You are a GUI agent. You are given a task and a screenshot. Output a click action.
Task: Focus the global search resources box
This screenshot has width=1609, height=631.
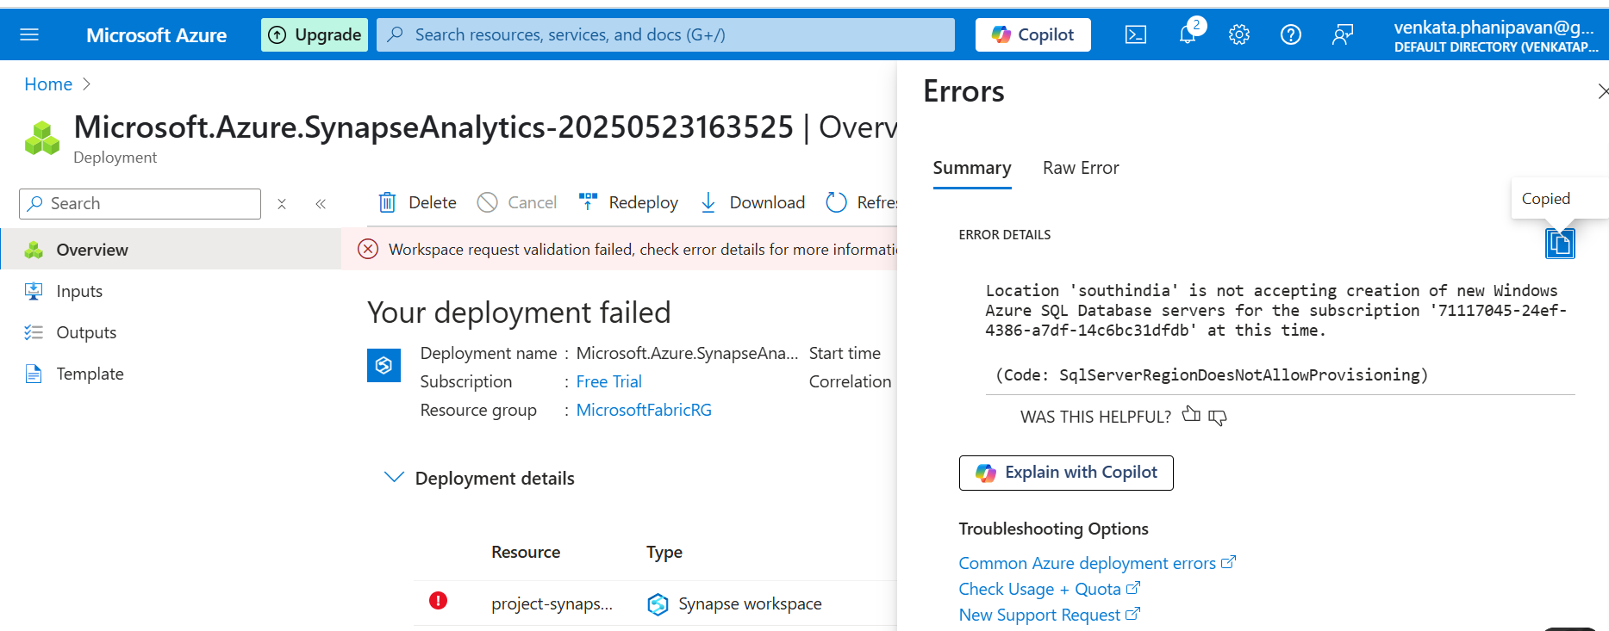point(665,34)
